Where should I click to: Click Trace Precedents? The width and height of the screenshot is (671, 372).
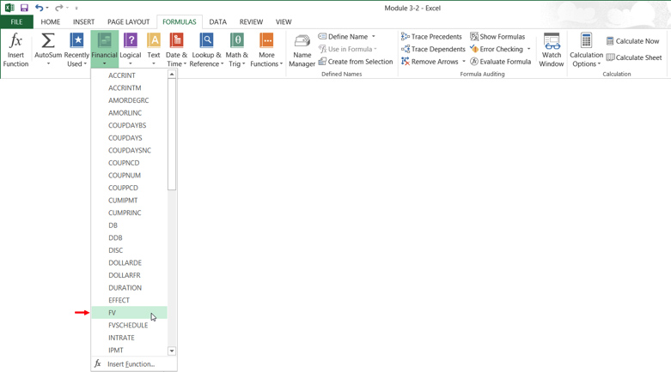(431, 37)
